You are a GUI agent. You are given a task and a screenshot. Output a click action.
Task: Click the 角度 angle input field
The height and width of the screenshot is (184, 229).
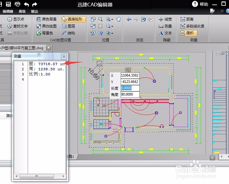[130, 94]
